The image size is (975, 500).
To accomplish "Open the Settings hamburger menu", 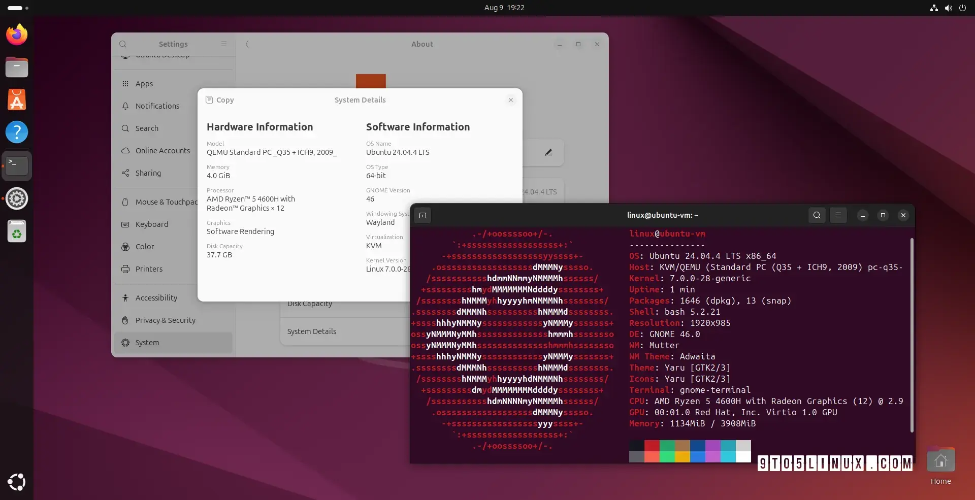I will tap(224, 44).
